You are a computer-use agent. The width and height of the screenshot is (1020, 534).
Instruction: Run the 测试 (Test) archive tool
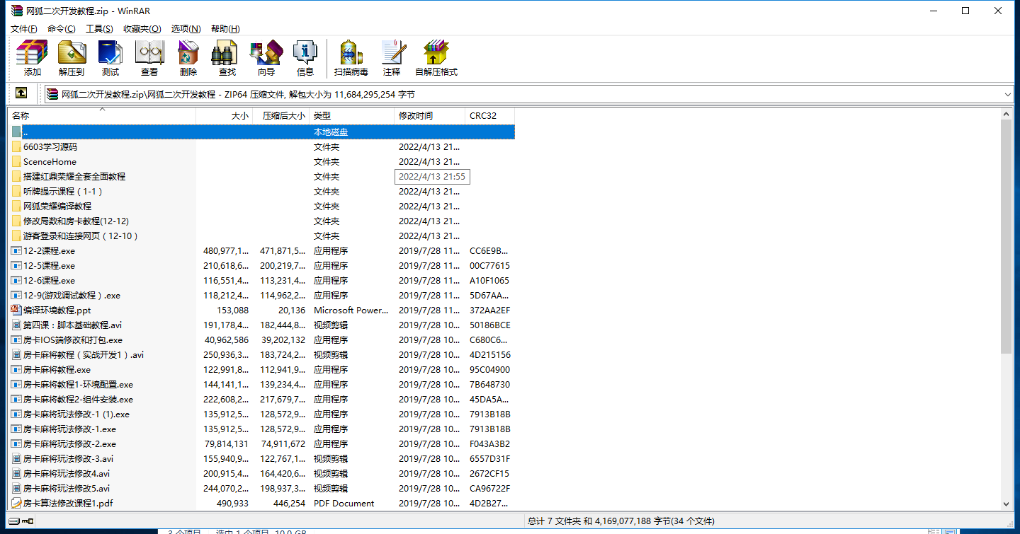[x=110, y=58]
